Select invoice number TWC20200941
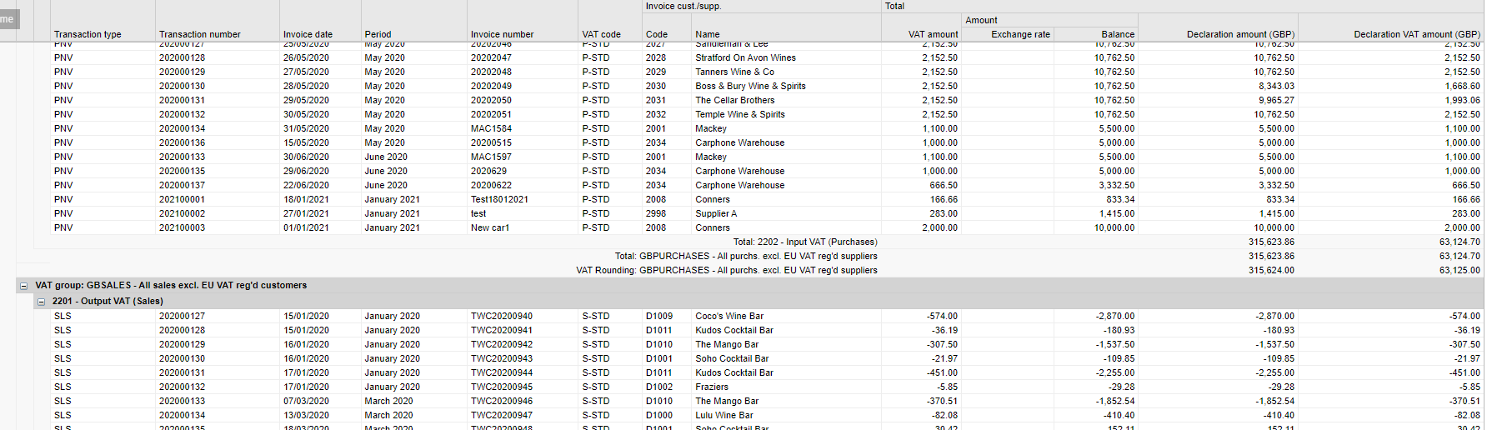The image size is (1497, 430). 502,330
